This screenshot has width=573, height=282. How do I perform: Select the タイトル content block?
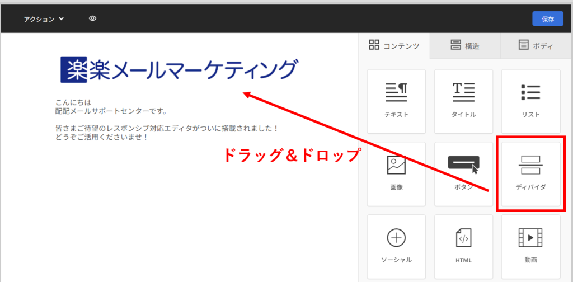click(x=463, y=101)
